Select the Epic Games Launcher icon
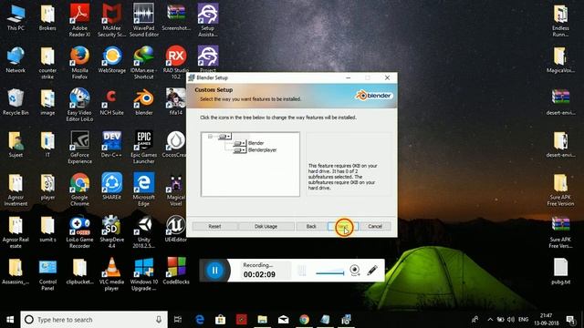 (144, 148)
